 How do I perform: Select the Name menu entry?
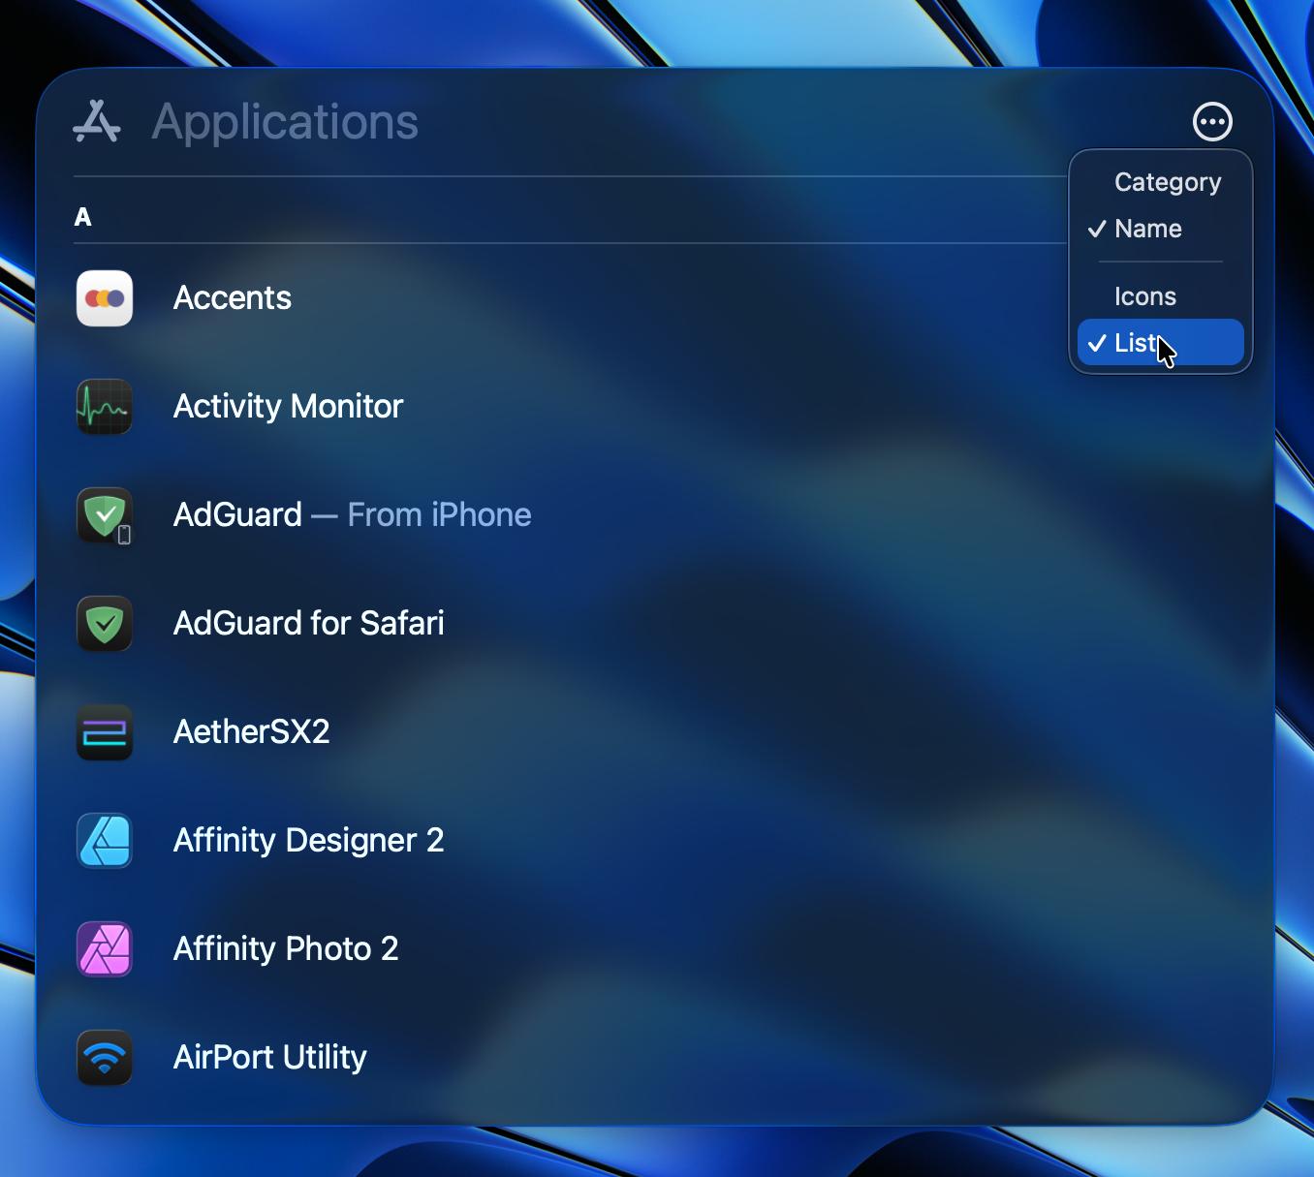point(1148,229)
